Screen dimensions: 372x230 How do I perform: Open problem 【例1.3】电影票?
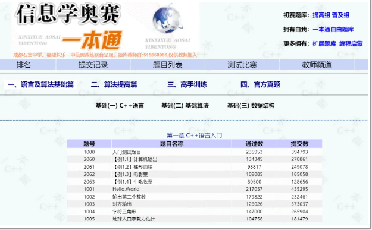(130, 174)
